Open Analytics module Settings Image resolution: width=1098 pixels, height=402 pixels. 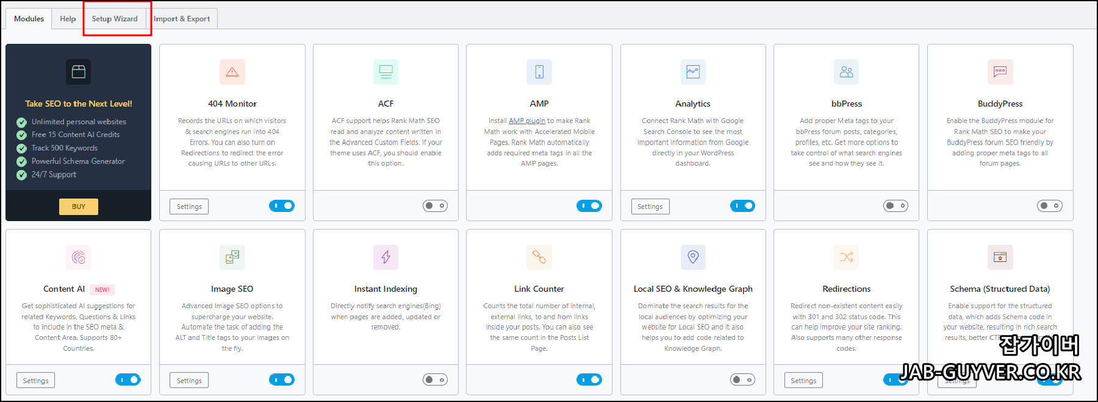pos(650,206)
